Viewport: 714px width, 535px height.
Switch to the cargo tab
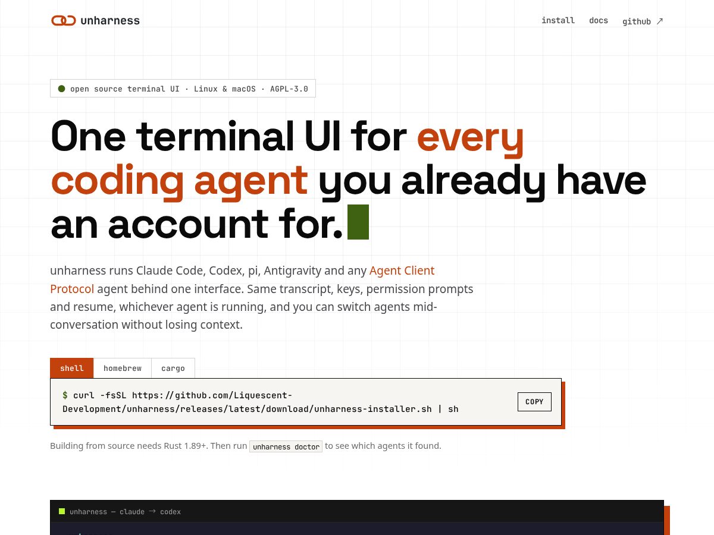(173, 368)
